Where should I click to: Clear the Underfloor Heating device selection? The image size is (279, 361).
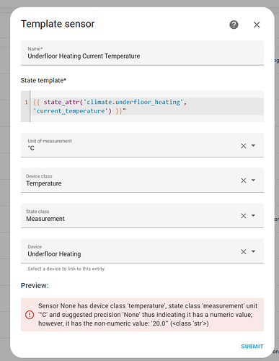click(x=244, y=252)
